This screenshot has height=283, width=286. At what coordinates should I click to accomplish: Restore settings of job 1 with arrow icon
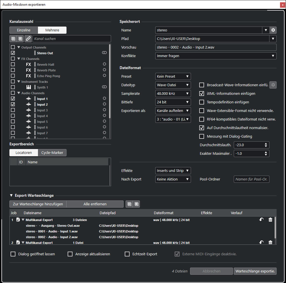(x=261, y=220)
